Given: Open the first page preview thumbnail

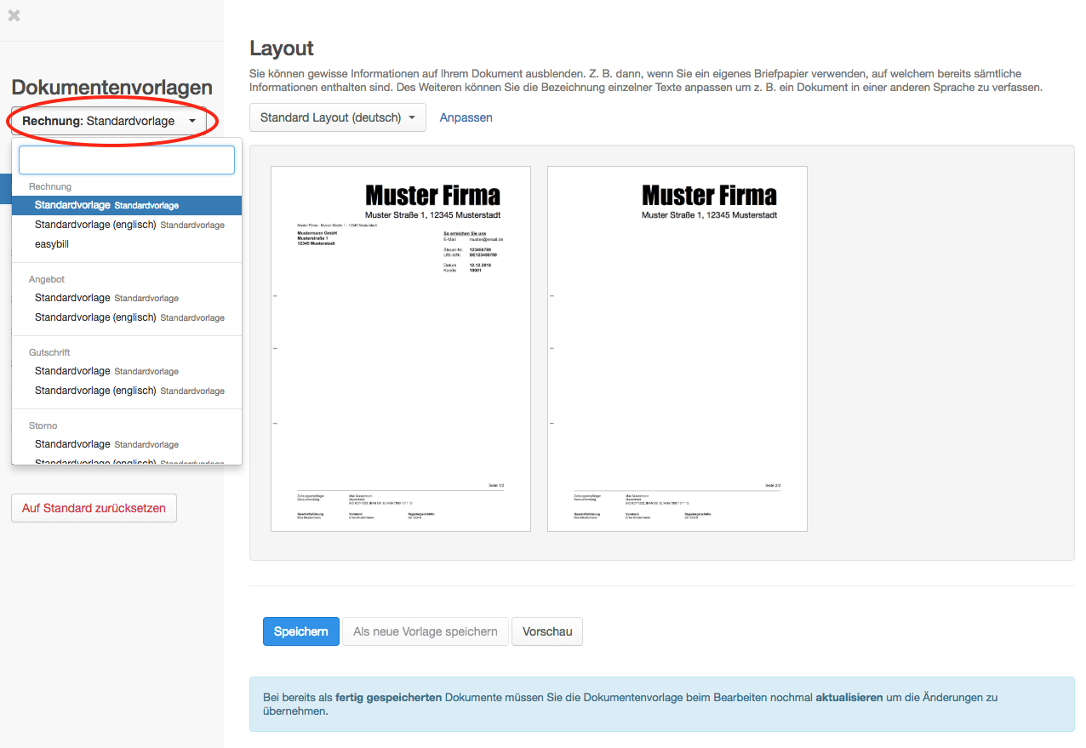Looking at the screenshot, I should 401,349.
